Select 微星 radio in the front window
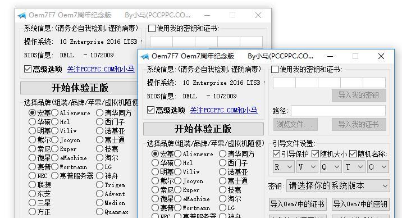This screenshot has height=218, width=402. [x=155, y=199]
